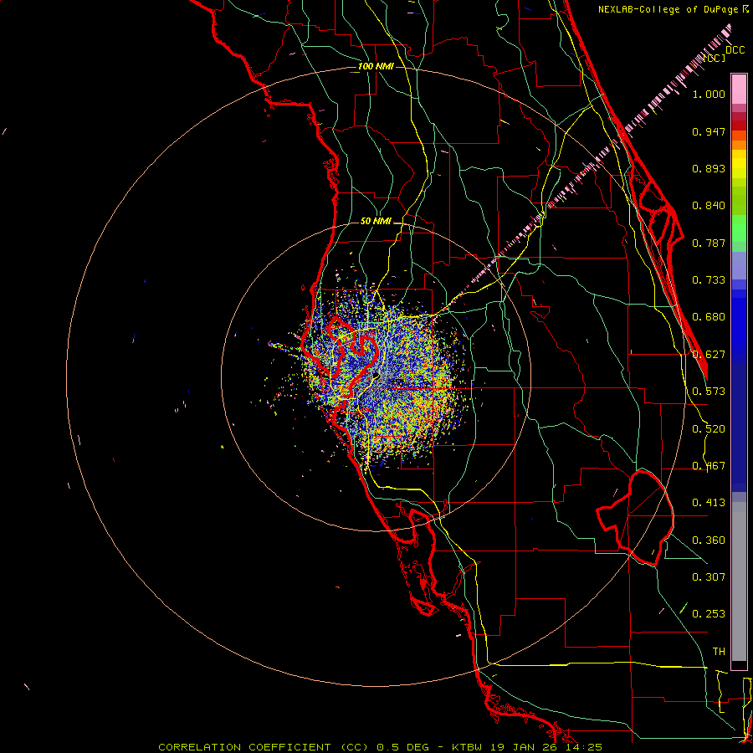Screen dimensions: 753x753
Task: Click the 50 NMI range ring label
Action: (376, 221)
